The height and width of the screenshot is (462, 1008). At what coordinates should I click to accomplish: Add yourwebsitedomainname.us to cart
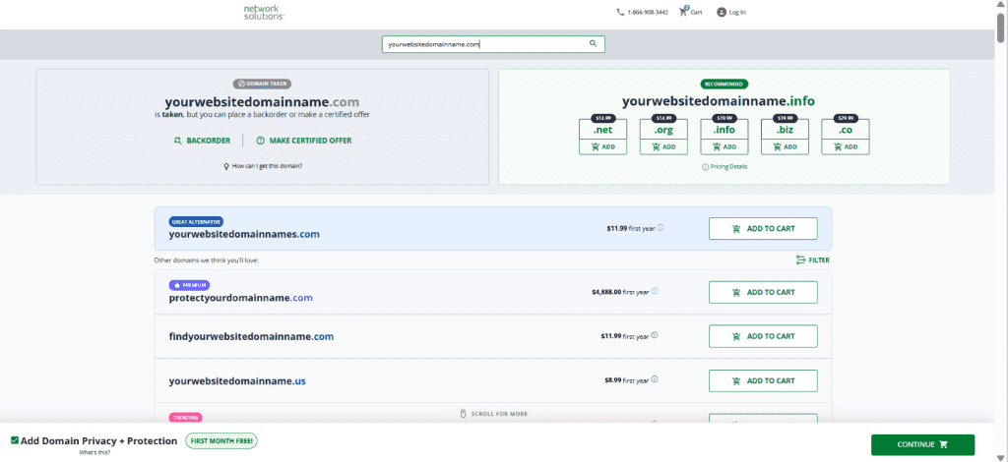[763, 380]
